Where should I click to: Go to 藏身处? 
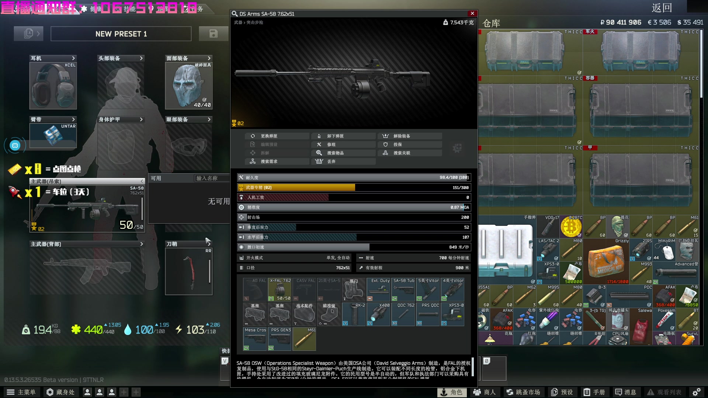pyautogui.click(x=61, y=392)
